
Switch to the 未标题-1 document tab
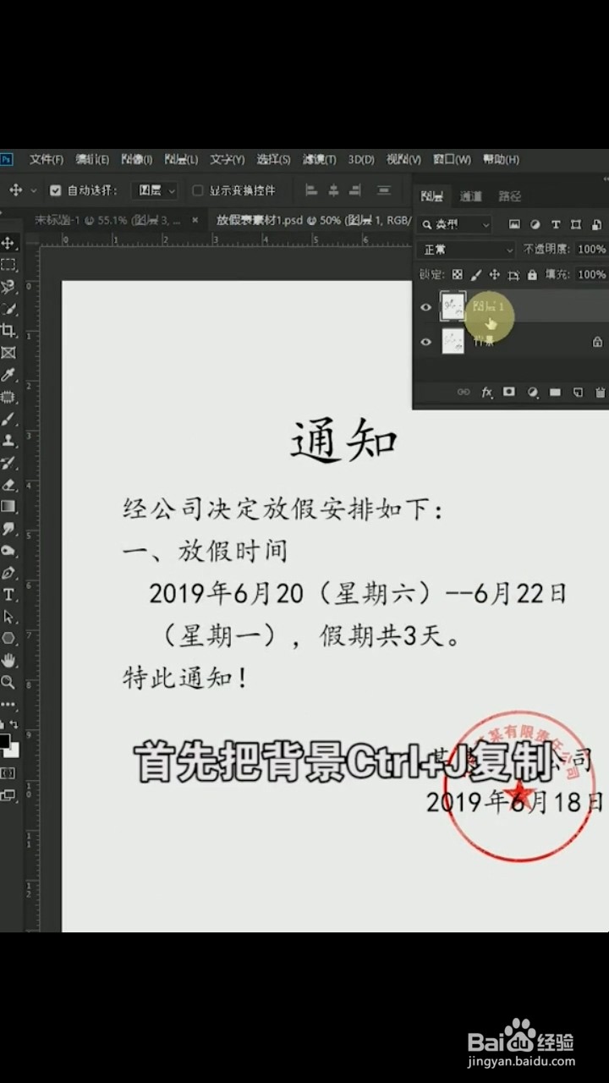(107, 220)
